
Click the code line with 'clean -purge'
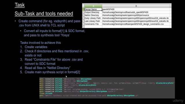pos(82,89)
